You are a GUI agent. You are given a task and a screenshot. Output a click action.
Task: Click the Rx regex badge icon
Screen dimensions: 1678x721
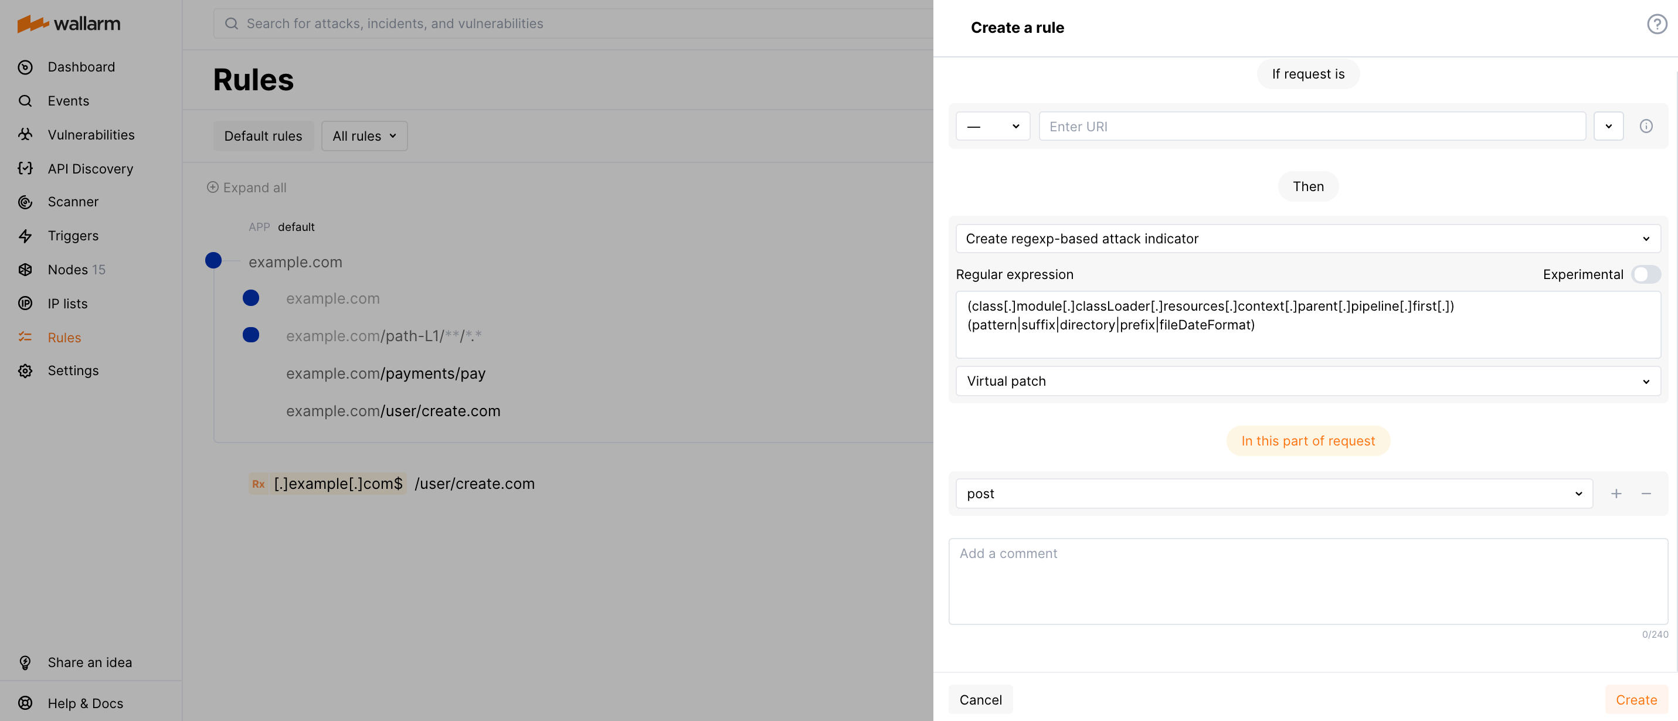259,484
